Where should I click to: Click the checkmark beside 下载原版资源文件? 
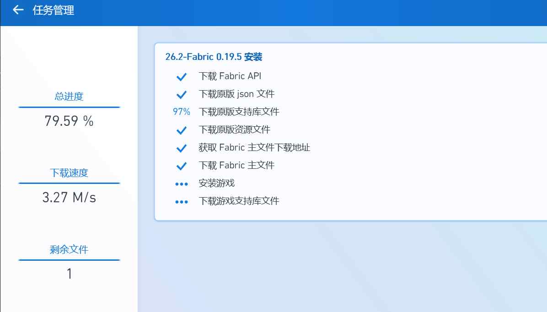pyautogui.click(x=182, y=130)
